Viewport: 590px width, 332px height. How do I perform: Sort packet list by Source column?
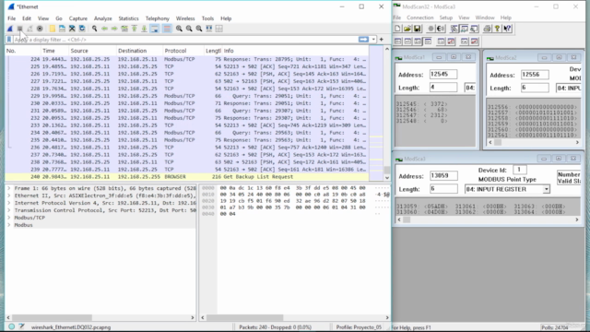[x=92, y=51]
